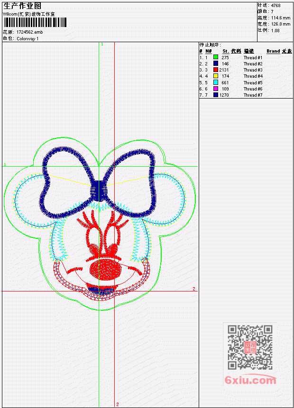Screen dimensions: 294x408
Task: Pick the dark blue swatch for Thread #7
Action: (x=216, y=95)
